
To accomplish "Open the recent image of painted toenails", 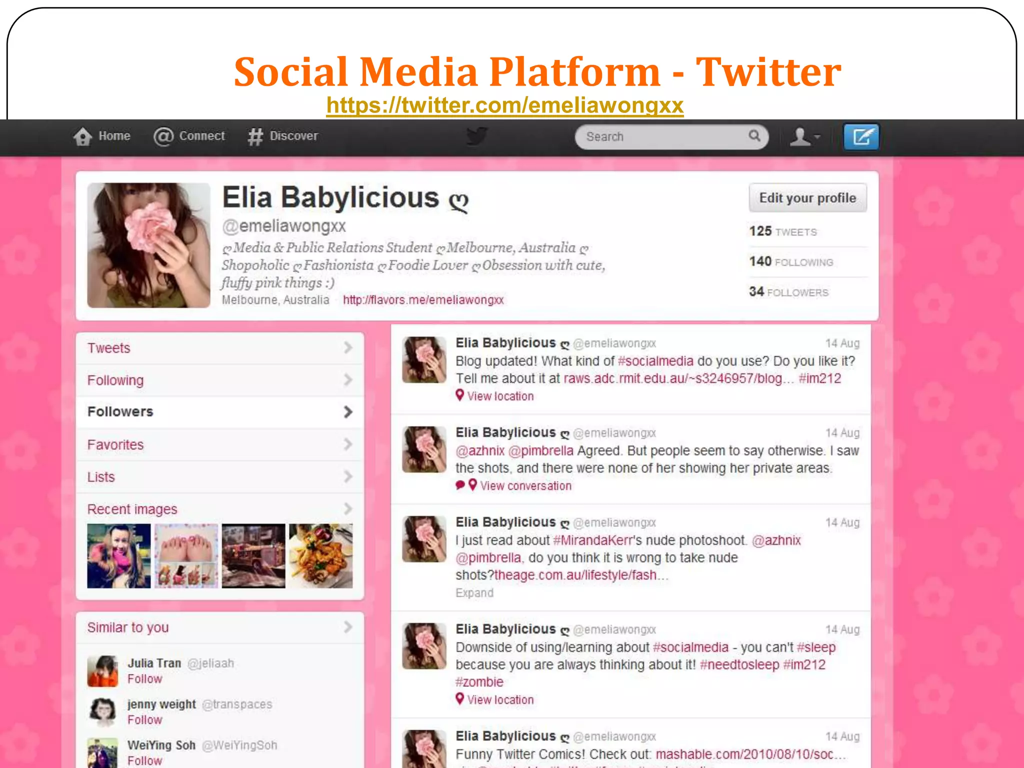I will (186, 556).
